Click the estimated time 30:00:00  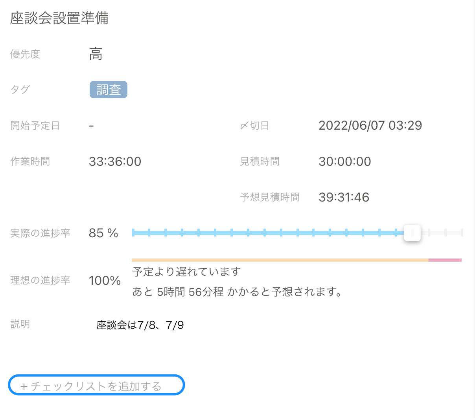pos(344,161)
